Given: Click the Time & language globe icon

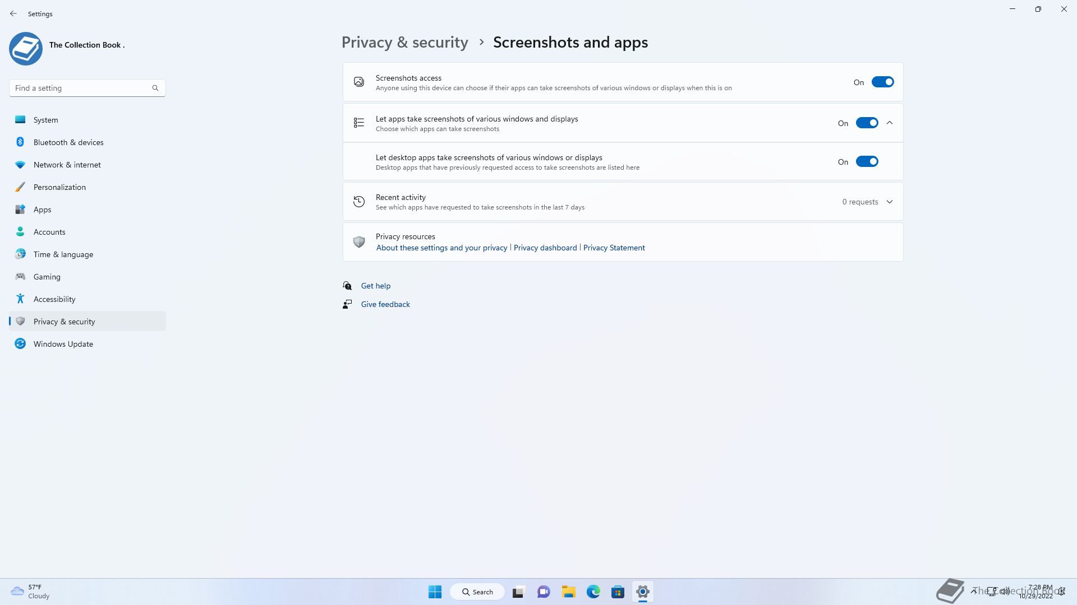Looking at the screenshot, I should 20,254.
